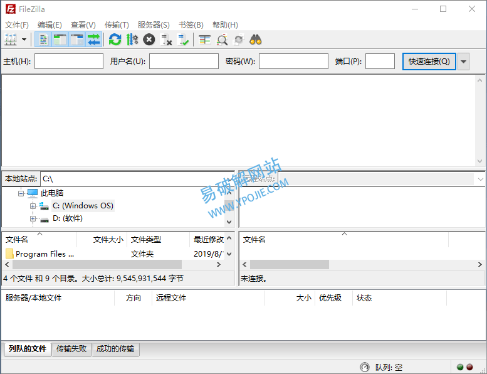The height and width of the screenshot is (374, 487).
Task: Open the quick connect history dropdown
Action: [x=463, y=61]
